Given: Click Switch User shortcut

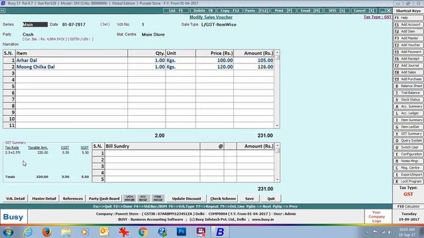Looking at the screenshot, I should (x=408, y=147).
